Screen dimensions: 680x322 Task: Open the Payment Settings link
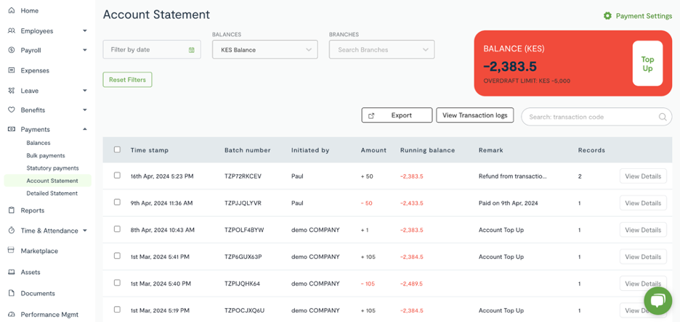[x=644, y=16]
